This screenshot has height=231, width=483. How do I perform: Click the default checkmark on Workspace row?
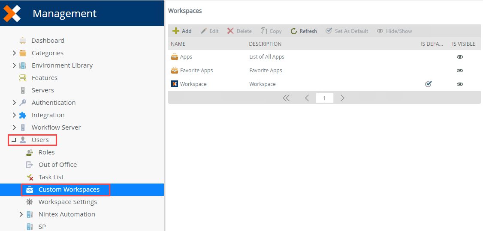pos(428,84)
